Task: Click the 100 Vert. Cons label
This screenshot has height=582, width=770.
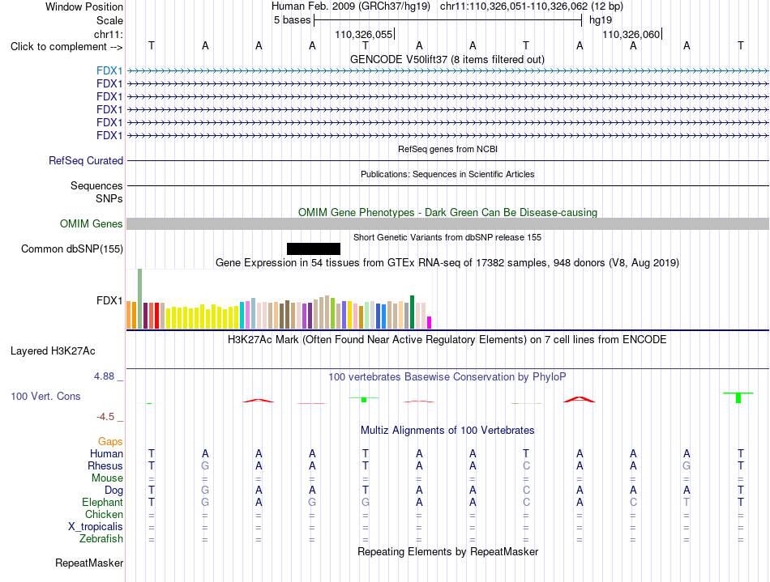Action: pos(45,396)
